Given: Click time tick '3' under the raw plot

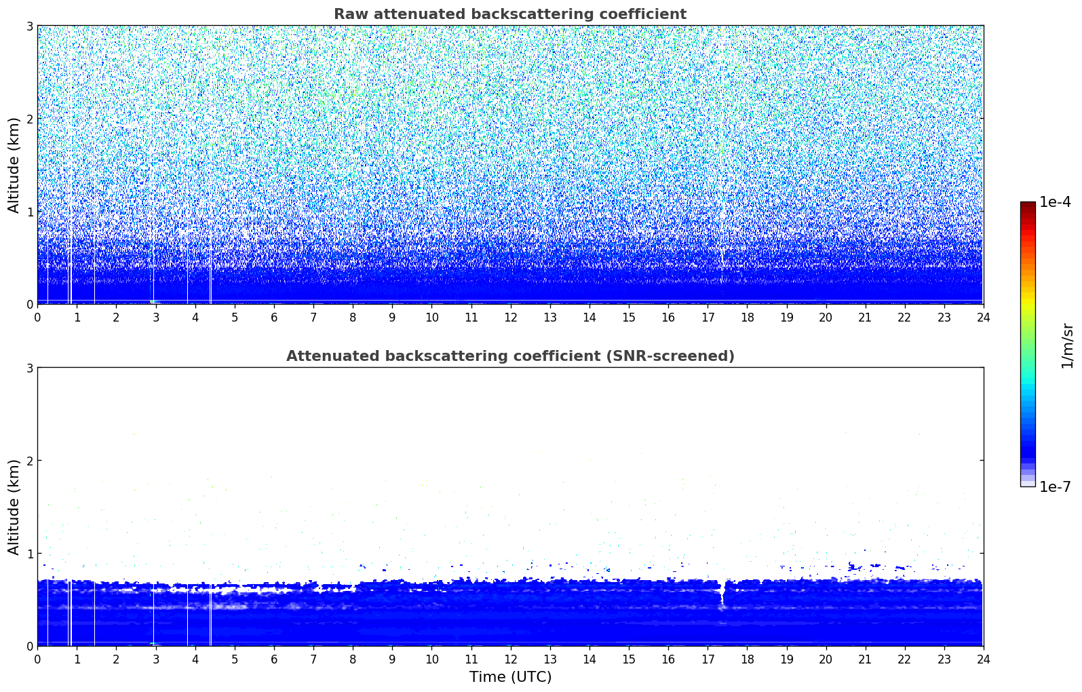Looking at the screenshot, I should [156, 317].
